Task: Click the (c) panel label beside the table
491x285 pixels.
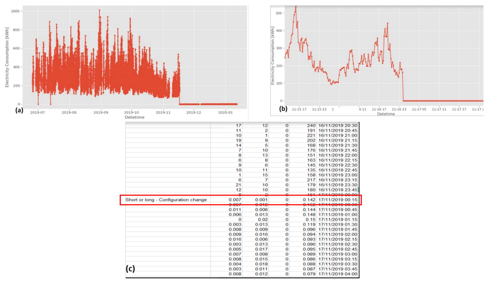Action: click(x=130, y=269)
